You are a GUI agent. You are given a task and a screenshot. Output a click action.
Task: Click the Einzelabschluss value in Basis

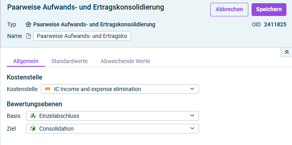tap(59, 116)
